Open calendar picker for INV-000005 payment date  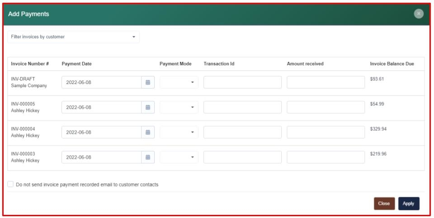(148, 107)
